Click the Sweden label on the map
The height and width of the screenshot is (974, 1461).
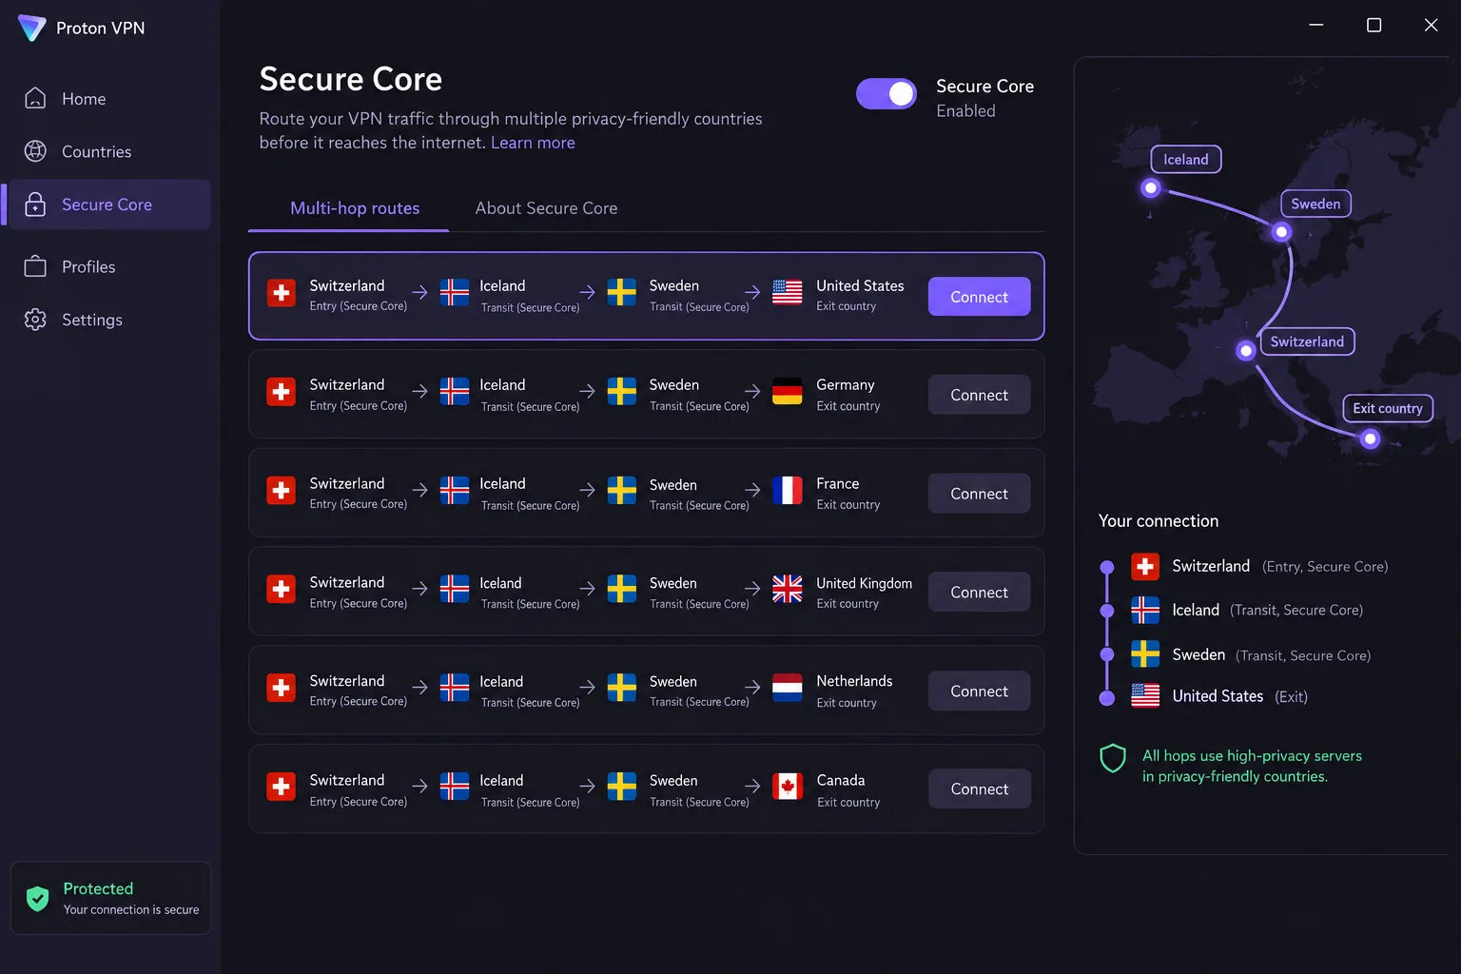pos(1315,204)
